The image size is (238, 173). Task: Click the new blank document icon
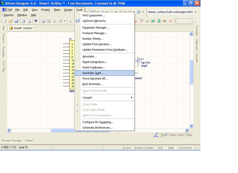[5, 21]
